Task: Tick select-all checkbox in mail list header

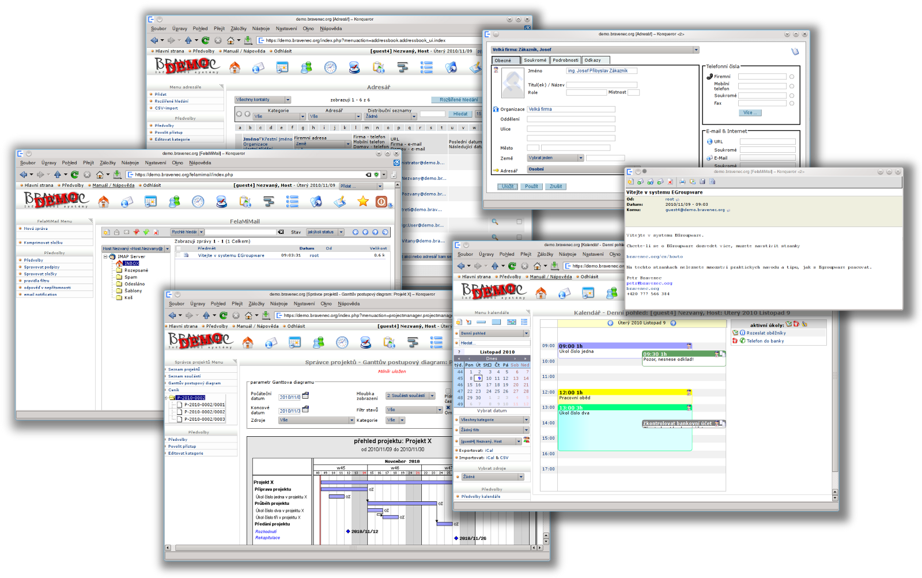Action: click(179, 248)
